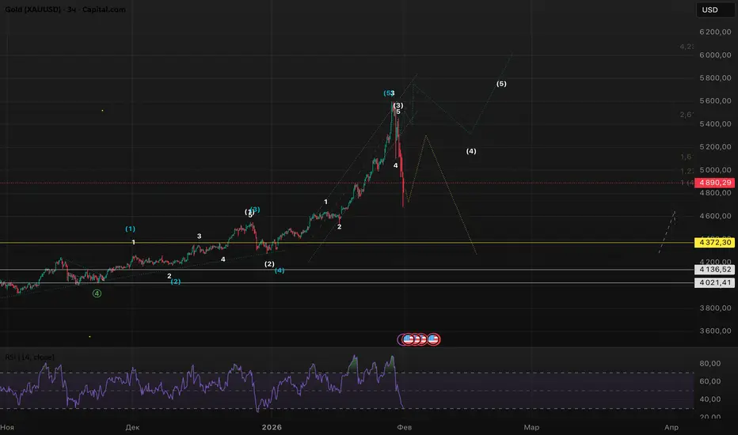Image resolution: width=738 pixels, height=435 pixels.
Task: Click the RSI 60,00 axis value
Action: 710,381
